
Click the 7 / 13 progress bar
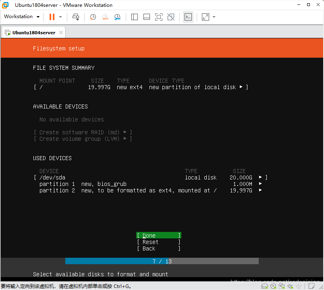click(162, 261)
